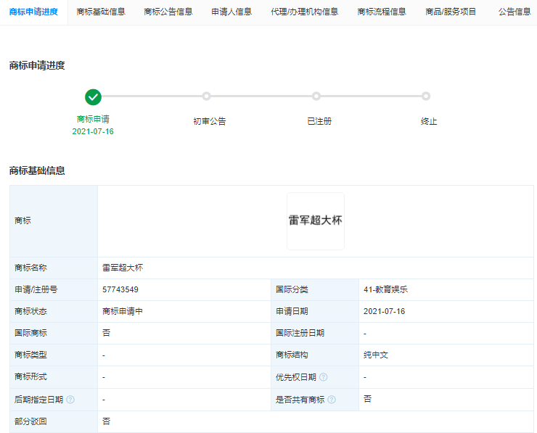Click help icon beside 是否共有商标
This screenshot has height=433, width=537.
coord(332,400)
